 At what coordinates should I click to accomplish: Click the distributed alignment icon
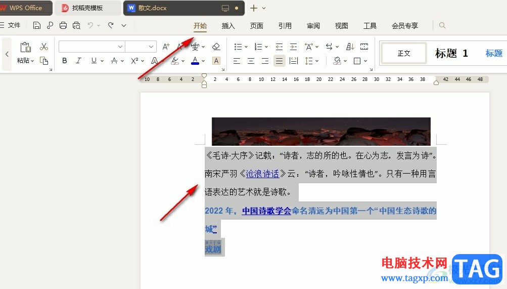tap(294, 61)
